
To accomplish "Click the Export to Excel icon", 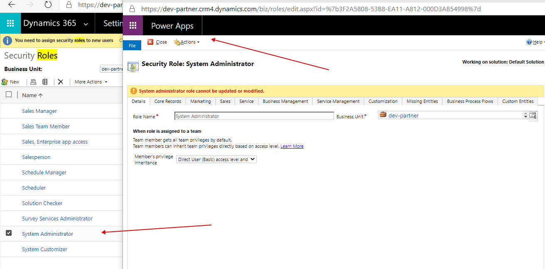I will click(x=45, y=82).
